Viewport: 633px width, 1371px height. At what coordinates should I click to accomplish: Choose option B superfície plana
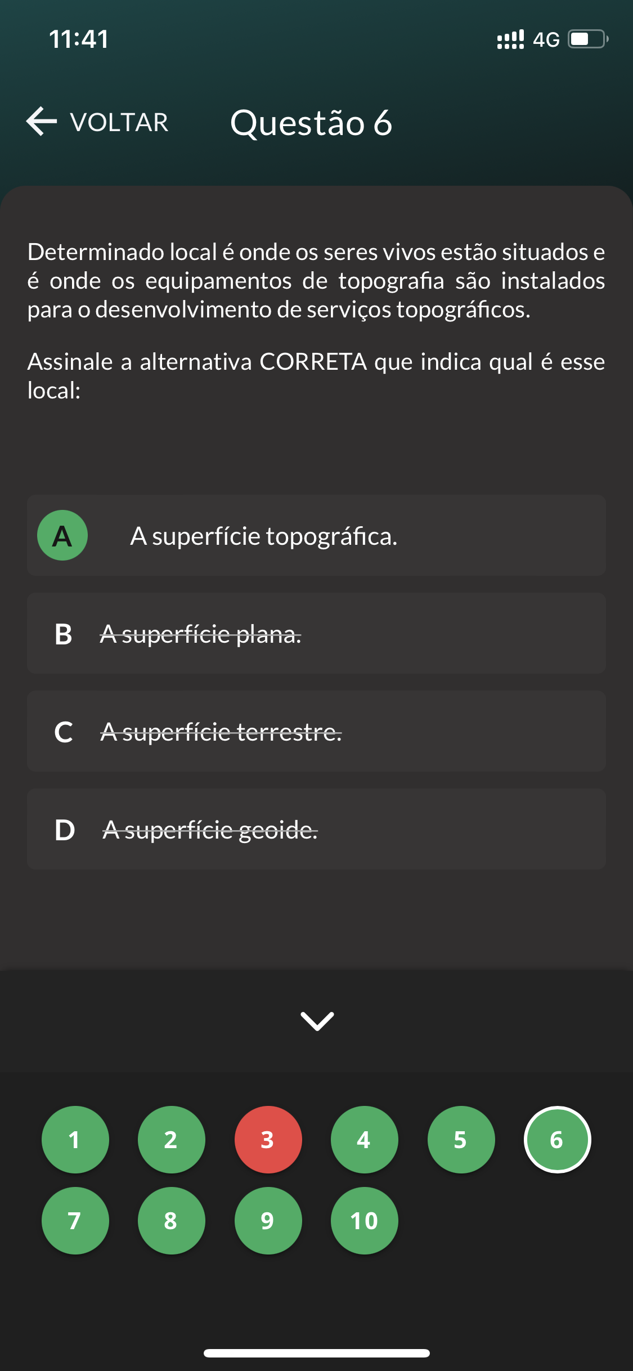(x=316, y=634)
